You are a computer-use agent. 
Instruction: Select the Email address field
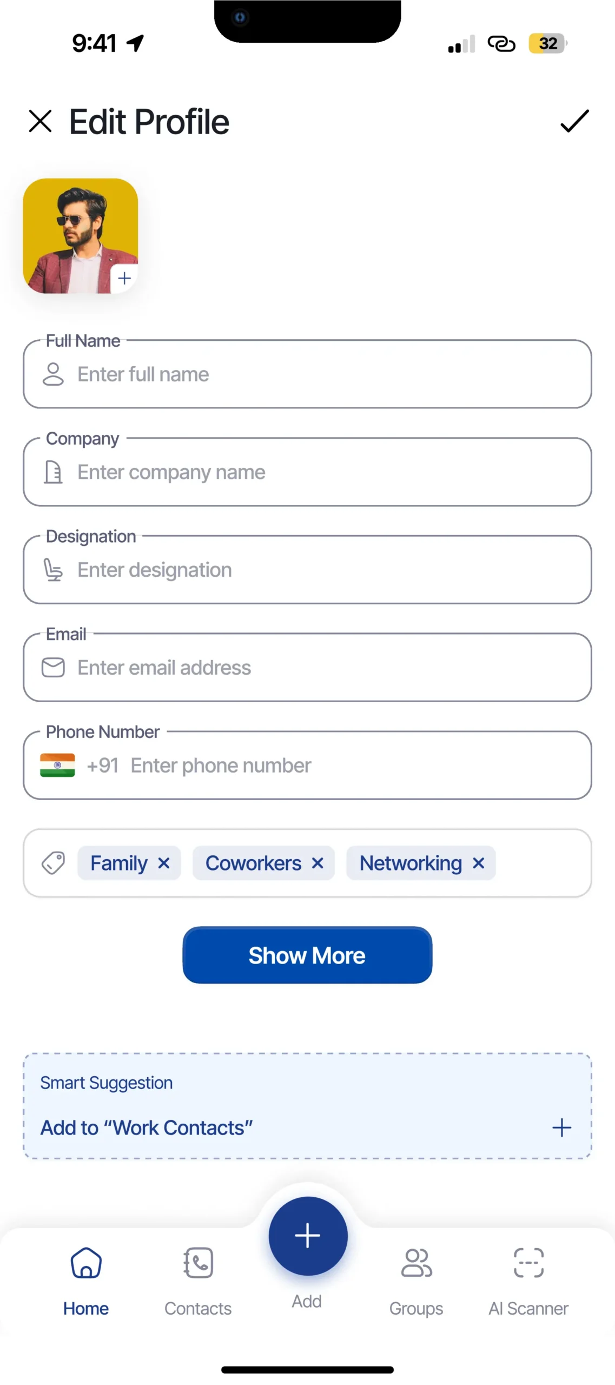point(325,668)
